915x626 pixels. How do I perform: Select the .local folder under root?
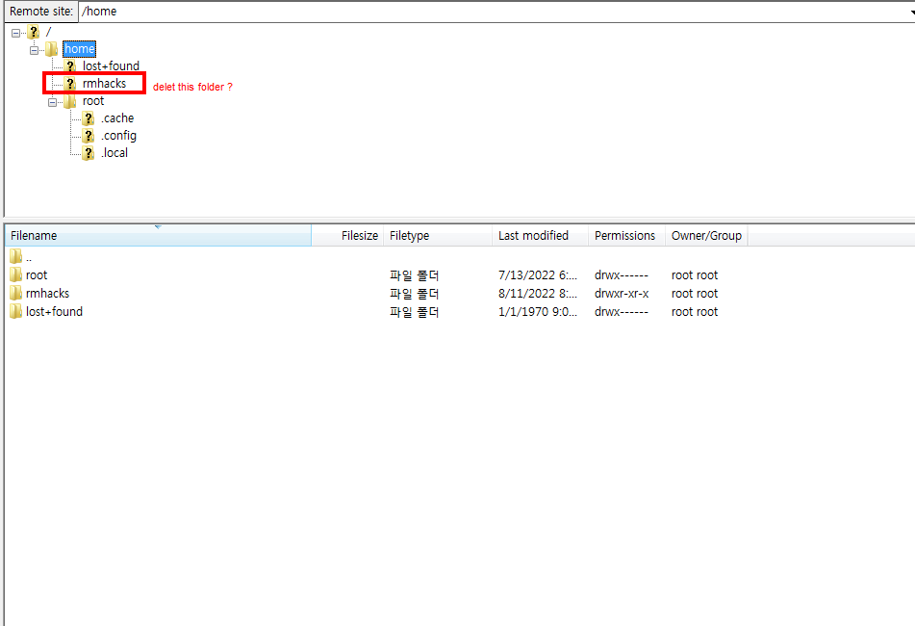tap(114, 152)
